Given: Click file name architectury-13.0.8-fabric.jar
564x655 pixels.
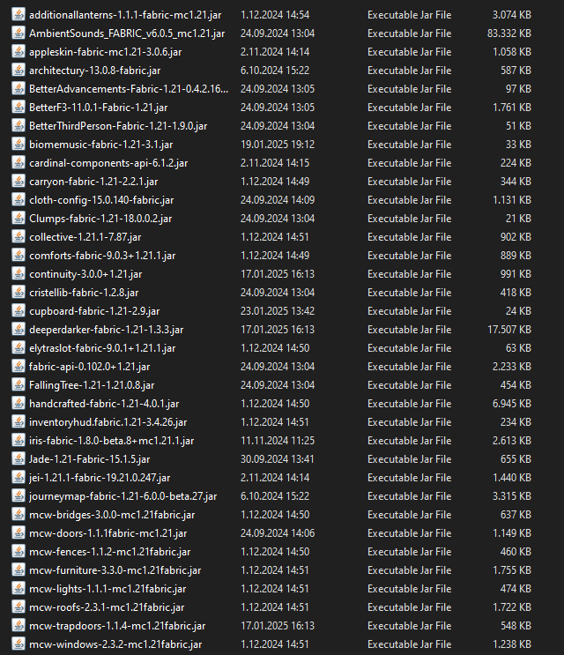Looking at the screenshot, I should tap(95, 71).
